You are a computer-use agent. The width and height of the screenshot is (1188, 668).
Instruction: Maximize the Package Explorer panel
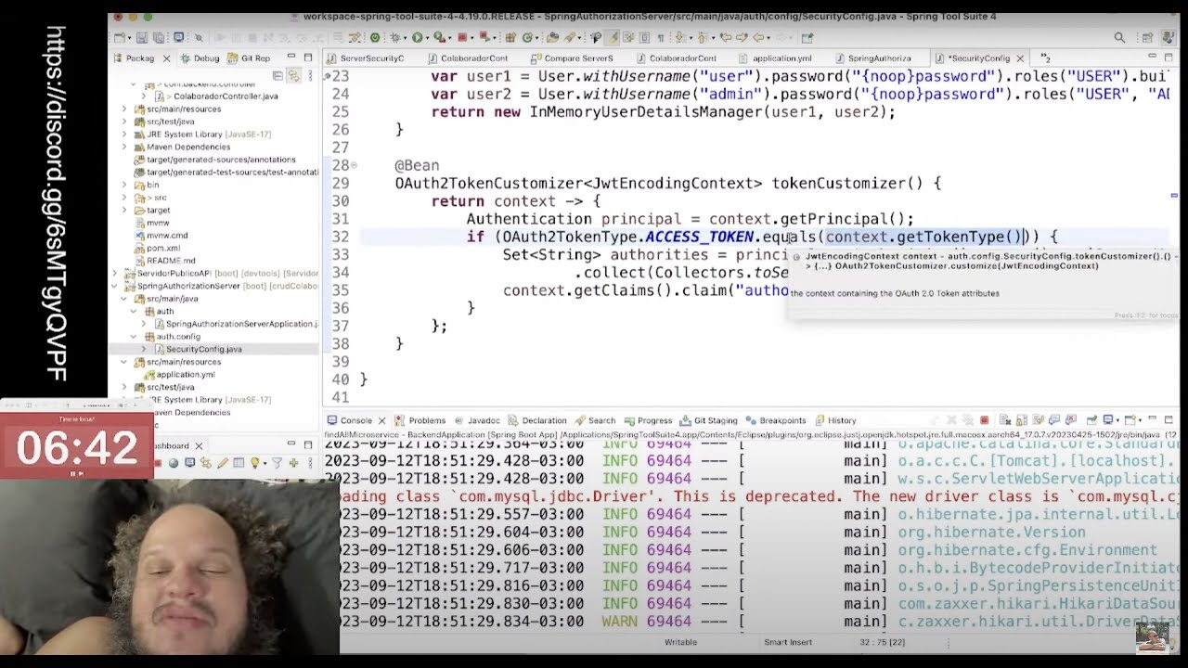[308, 58]
